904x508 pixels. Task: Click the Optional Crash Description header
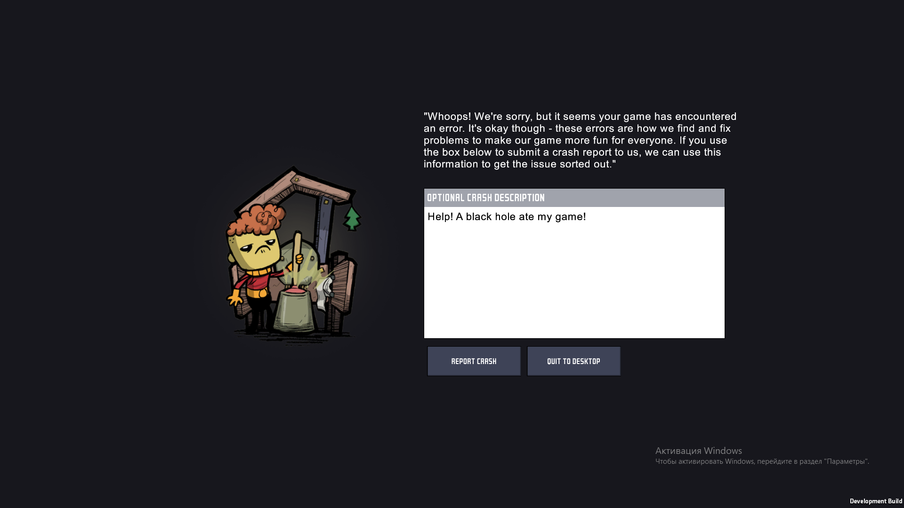tap(574, 198)
